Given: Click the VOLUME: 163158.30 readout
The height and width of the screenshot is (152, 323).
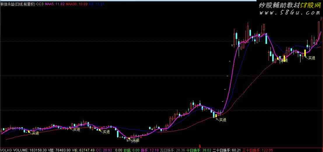Looking at the screenshot, I should click(x=30, y=150).
